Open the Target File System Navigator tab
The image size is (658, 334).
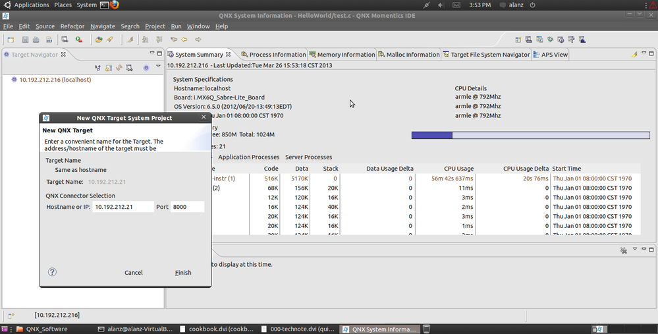tap(486, 55)
